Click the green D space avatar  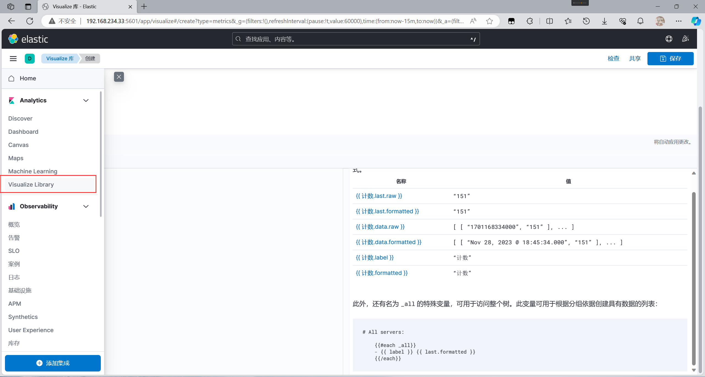tap(30, 59)
